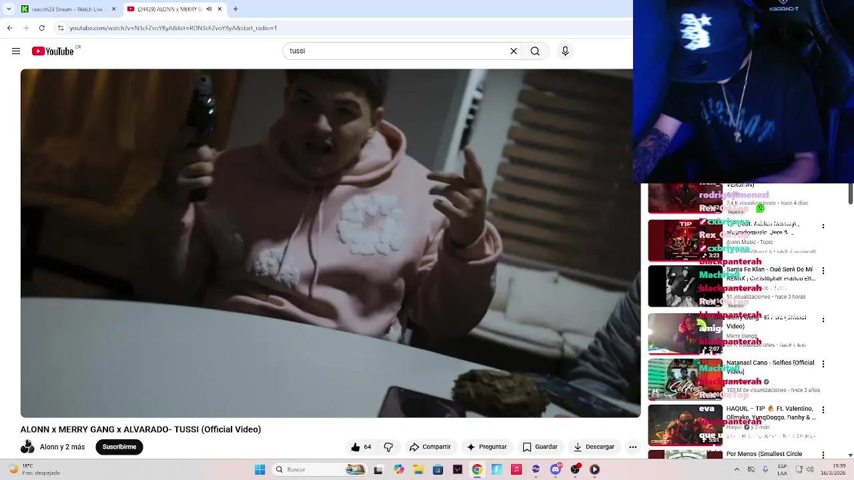Screen dimensions: 854x480
Task: Open options menu for Natanael Cano Selfies
Action: pyautogui.click(x=823, y=364)
